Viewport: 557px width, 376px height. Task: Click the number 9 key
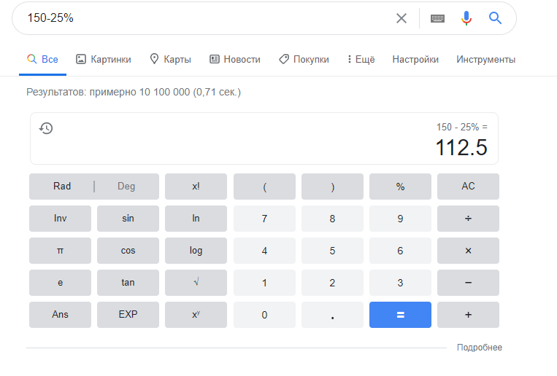pyautogui.click(x=400, y=219)
